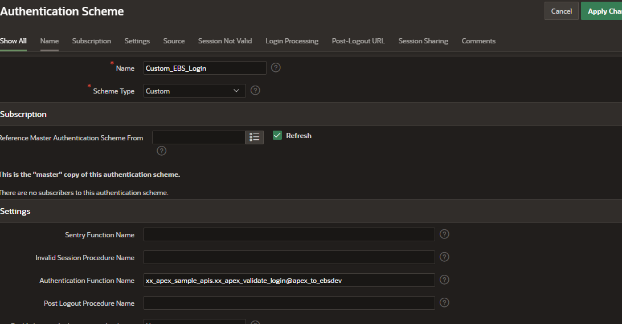Click the Invalid Session Procedure Name label
The image size is (622, 324).
[85, 258]
